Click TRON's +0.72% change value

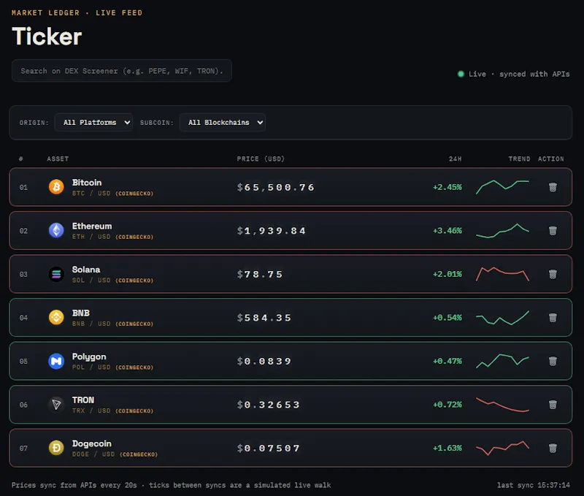447,405
